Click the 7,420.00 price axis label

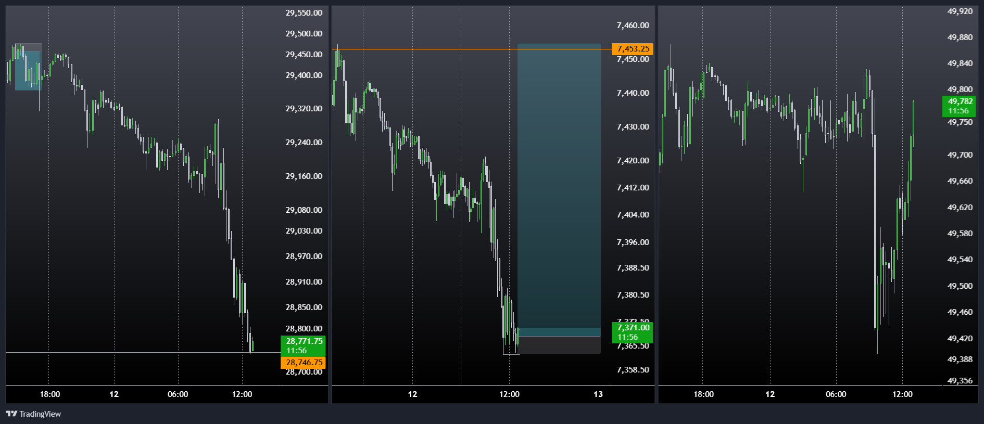(x=633, y=160)
